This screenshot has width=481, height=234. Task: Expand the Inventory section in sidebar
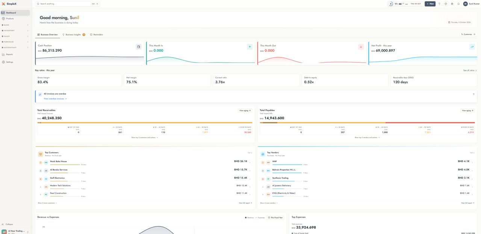[x=15, y=30]
